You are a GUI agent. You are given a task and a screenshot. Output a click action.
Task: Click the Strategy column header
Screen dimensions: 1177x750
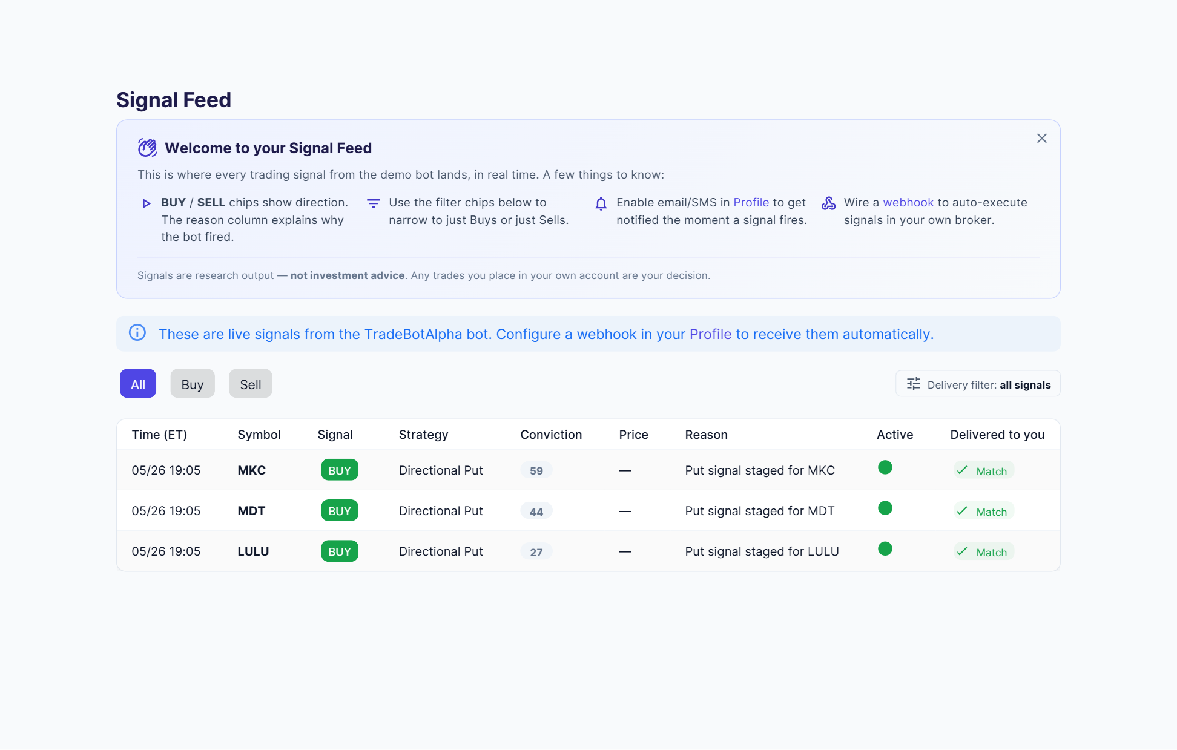[x=423, y=435]
